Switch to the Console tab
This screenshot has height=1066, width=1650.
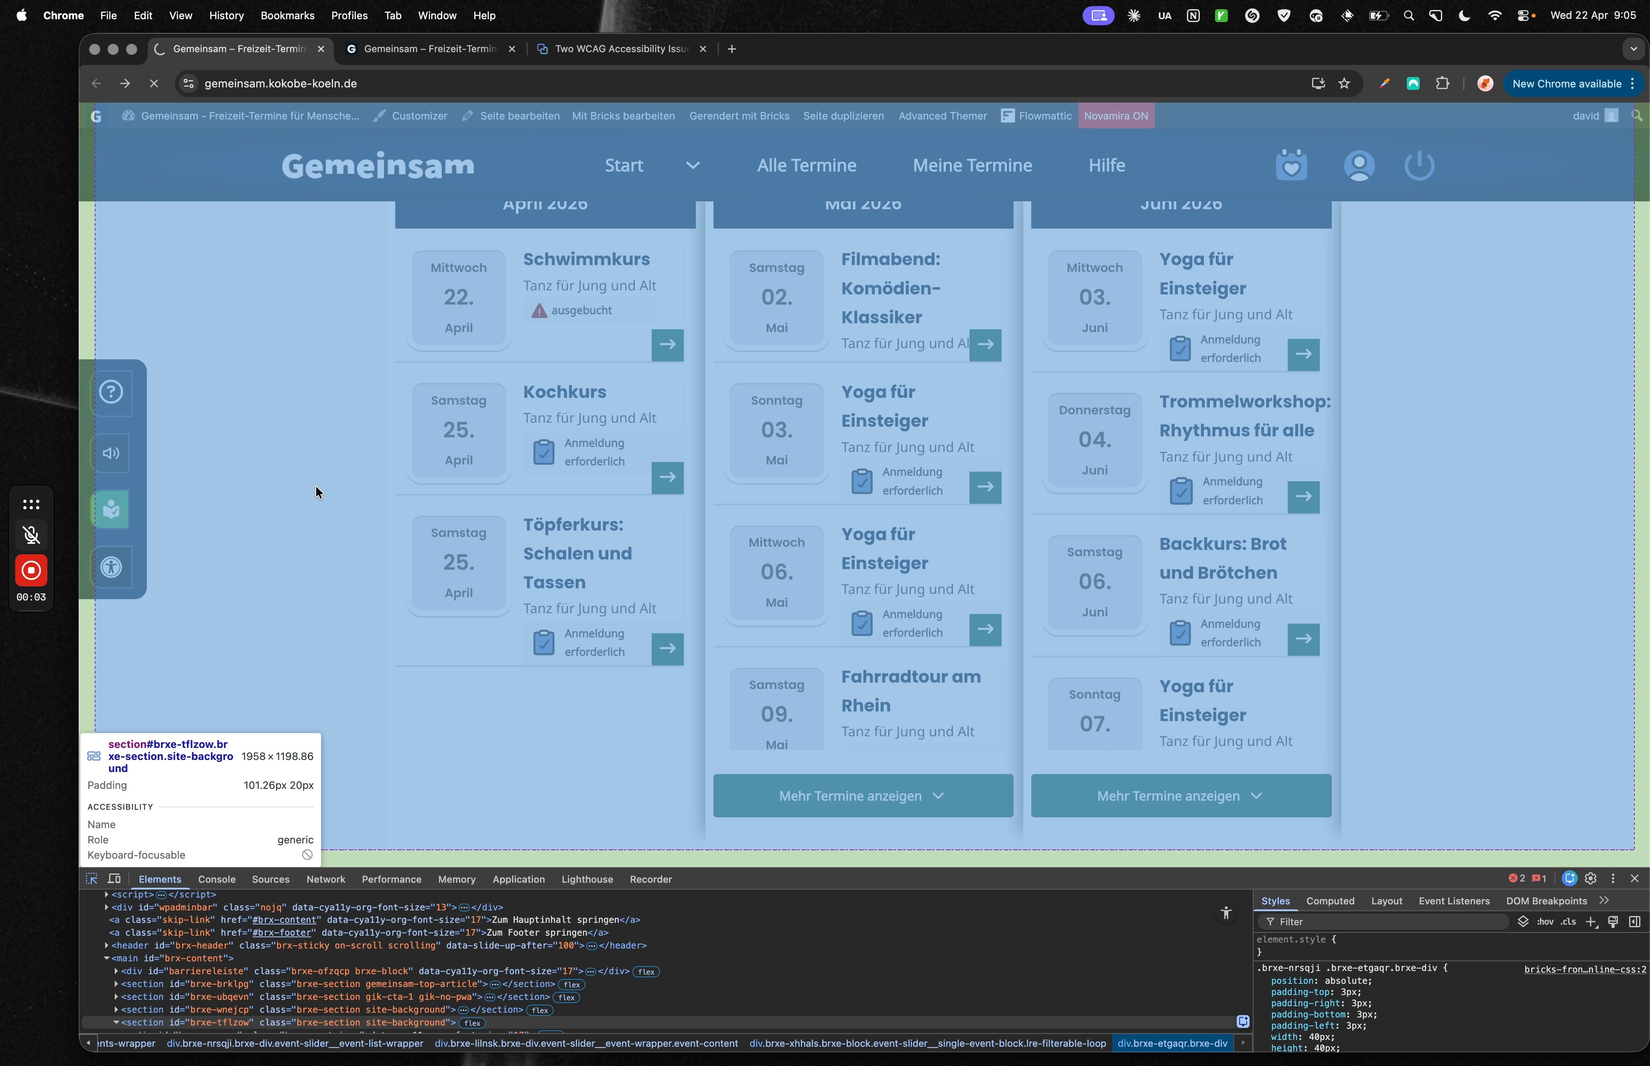(x=217, y=879)
